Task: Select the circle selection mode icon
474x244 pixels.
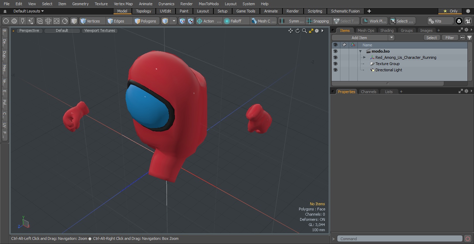Action: [x=6, y=21]
